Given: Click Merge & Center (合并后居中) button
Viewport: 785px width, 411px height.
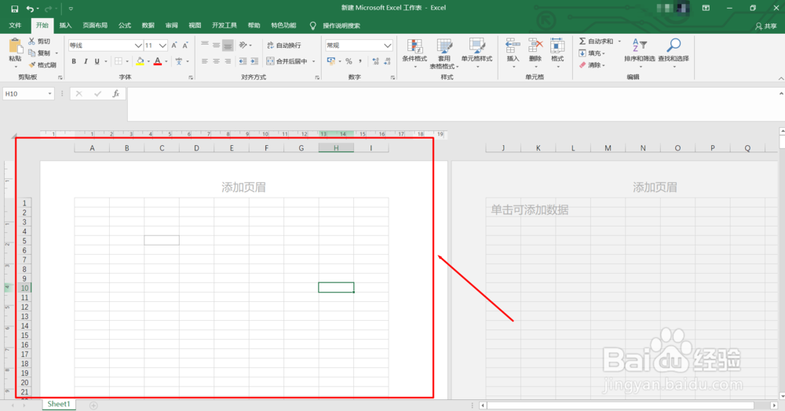Looking at the screenshot, I should [x=287, y=61].
